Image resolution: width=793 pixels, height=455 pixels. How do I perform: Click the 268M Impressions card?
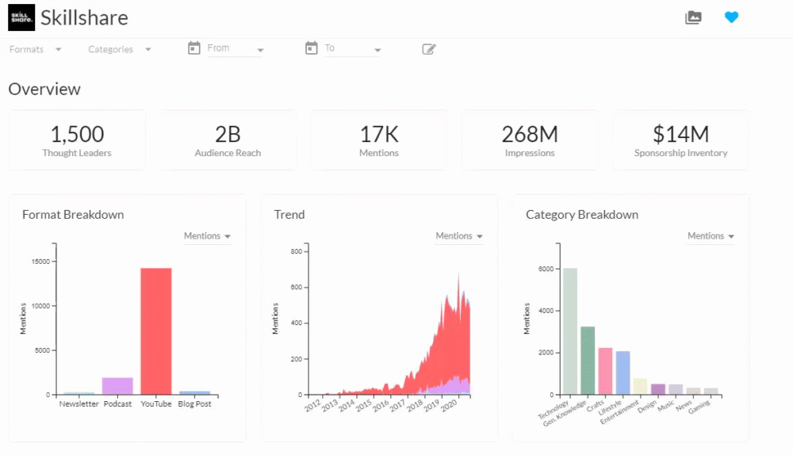coord(530,140)
